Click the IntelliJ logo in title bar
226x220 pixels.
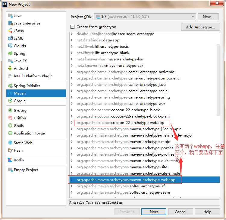[x=5, y=5]
